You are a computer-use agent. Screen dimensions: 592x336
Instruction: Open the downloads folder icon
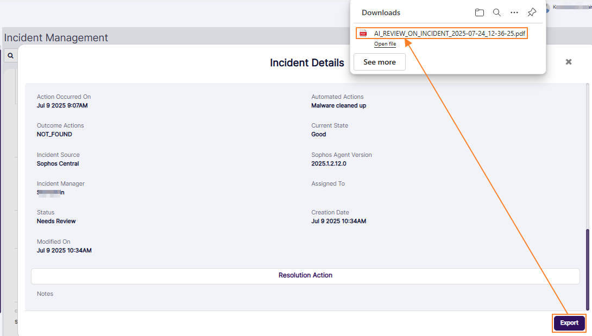(480, 12)
